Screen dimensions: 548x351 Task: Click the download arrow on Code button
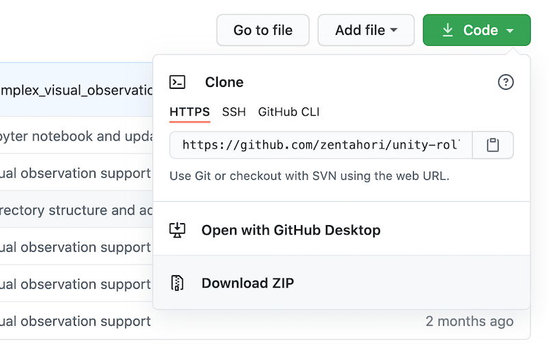click(x=448, y=30)
